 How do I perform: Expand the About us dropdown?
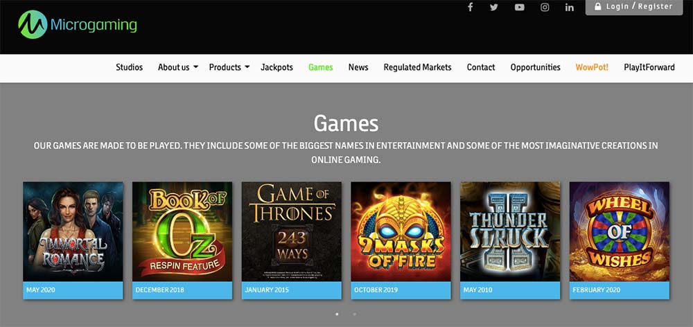[178, 68]
